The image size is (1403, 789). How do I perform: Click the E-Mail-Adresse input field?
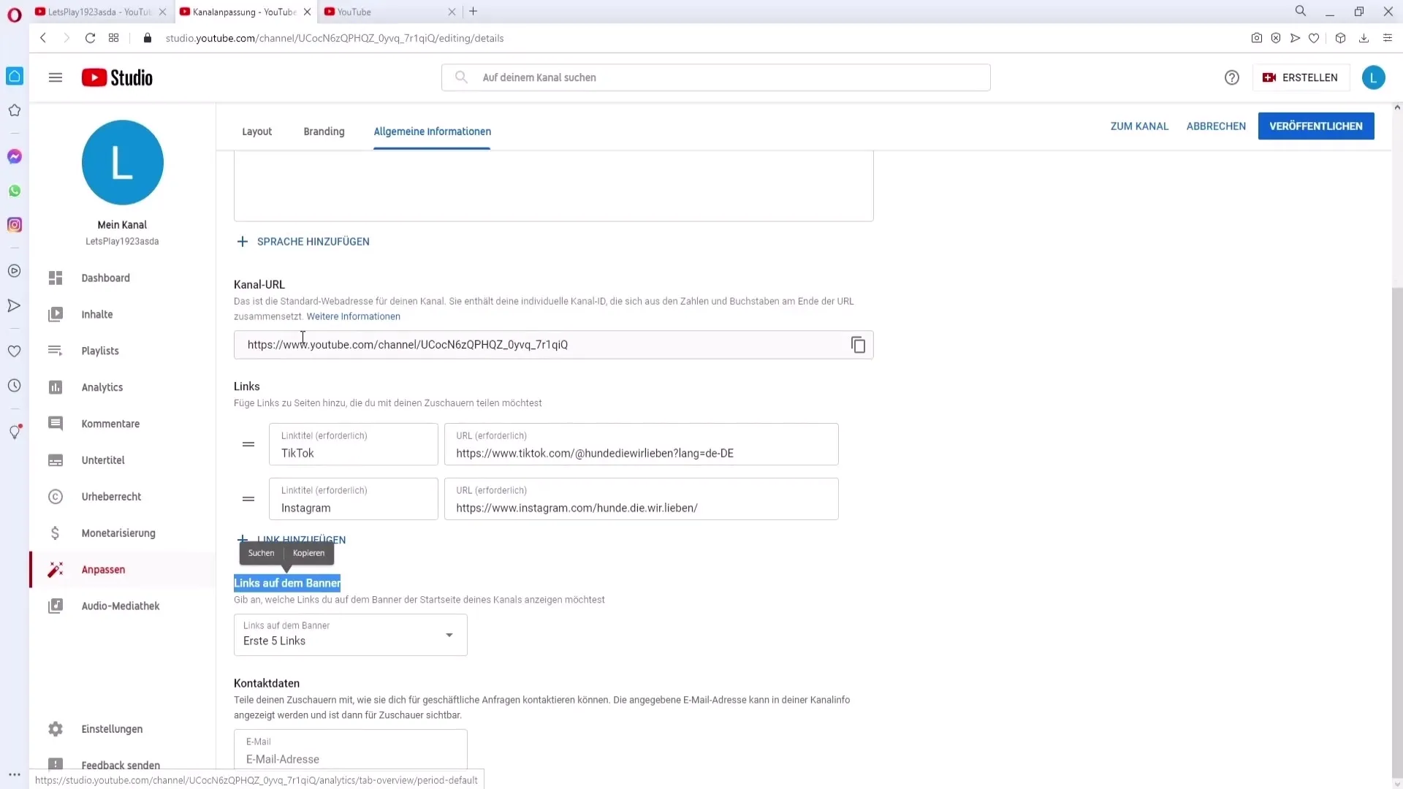[x=350, y=750]
